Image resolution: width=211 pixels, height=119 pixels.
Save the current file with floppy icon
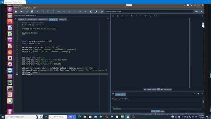[x=27, y=12]
